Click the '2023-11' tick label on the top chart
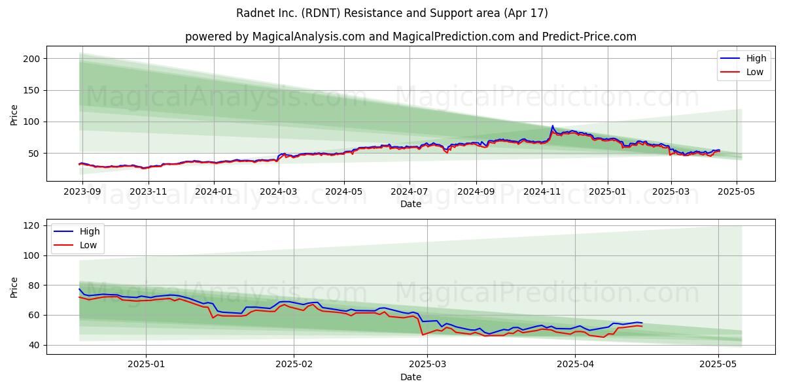The width and height of the screenshot is (785, 392). [148, 191]
